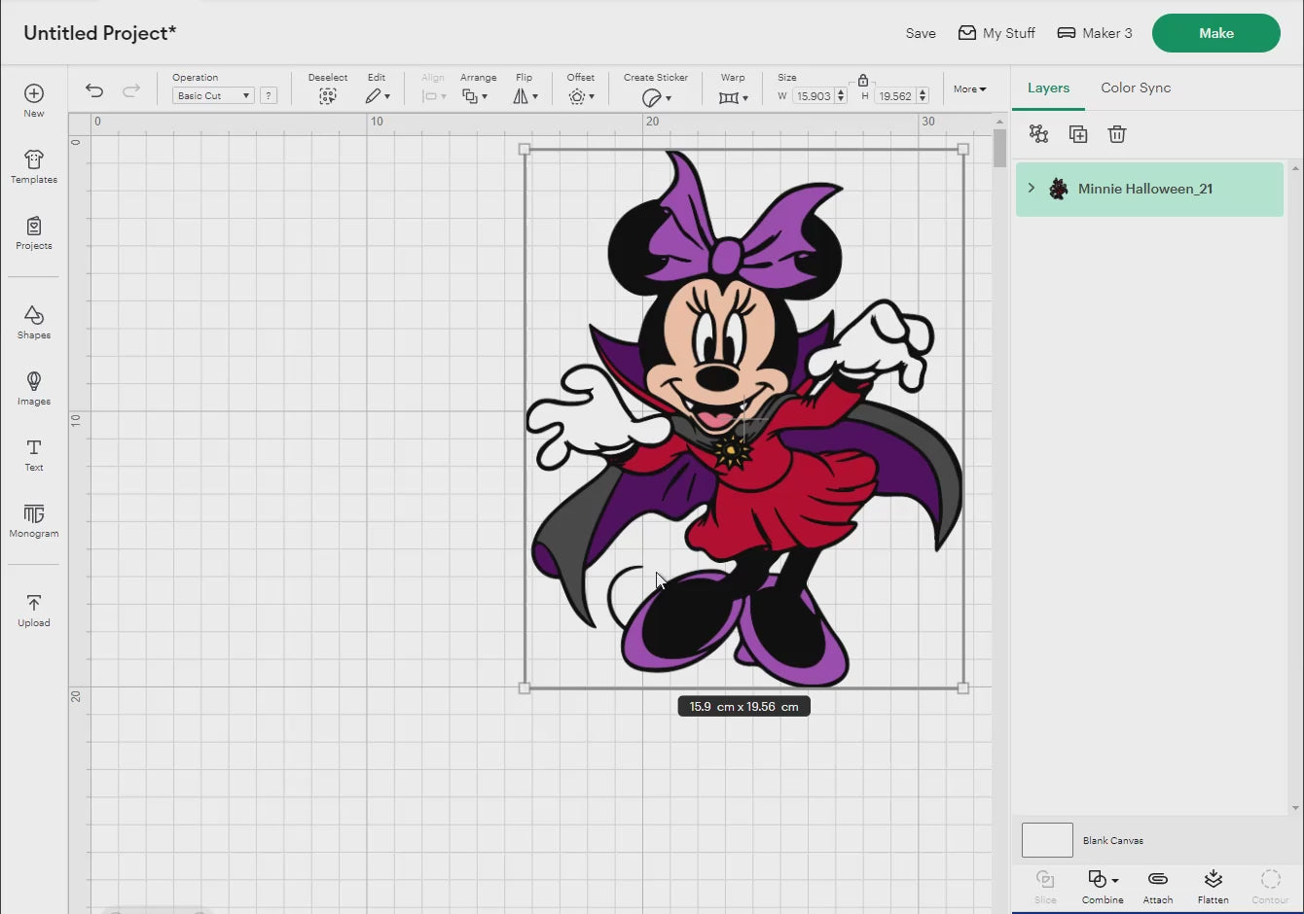Click the Save button
The height and width of the screenshot is (914, 1304).
pos(921,33)
